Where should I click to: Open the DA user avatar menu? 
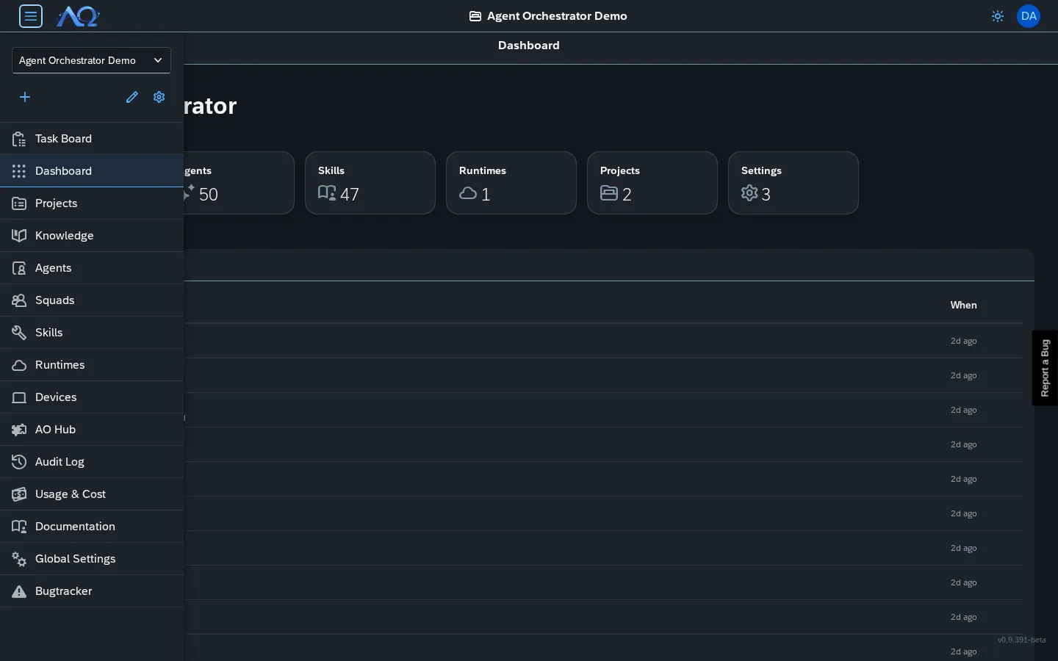[x=1029, y=16]
